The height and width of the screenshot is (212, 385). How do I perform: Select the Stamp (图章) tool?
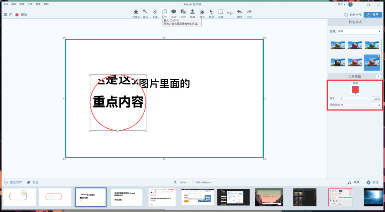(x=192, y=13)
